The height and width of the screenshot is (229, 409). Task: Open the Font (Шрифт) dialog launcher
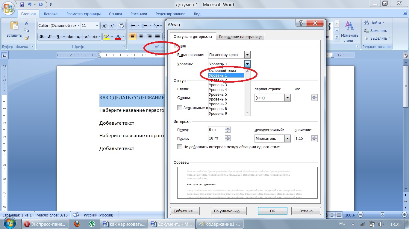123,47
